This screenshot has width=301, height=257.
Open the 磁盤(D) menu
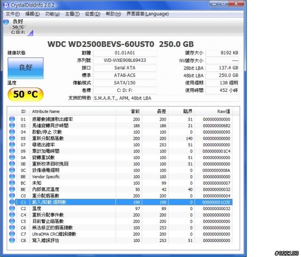[x=93, y=14]
